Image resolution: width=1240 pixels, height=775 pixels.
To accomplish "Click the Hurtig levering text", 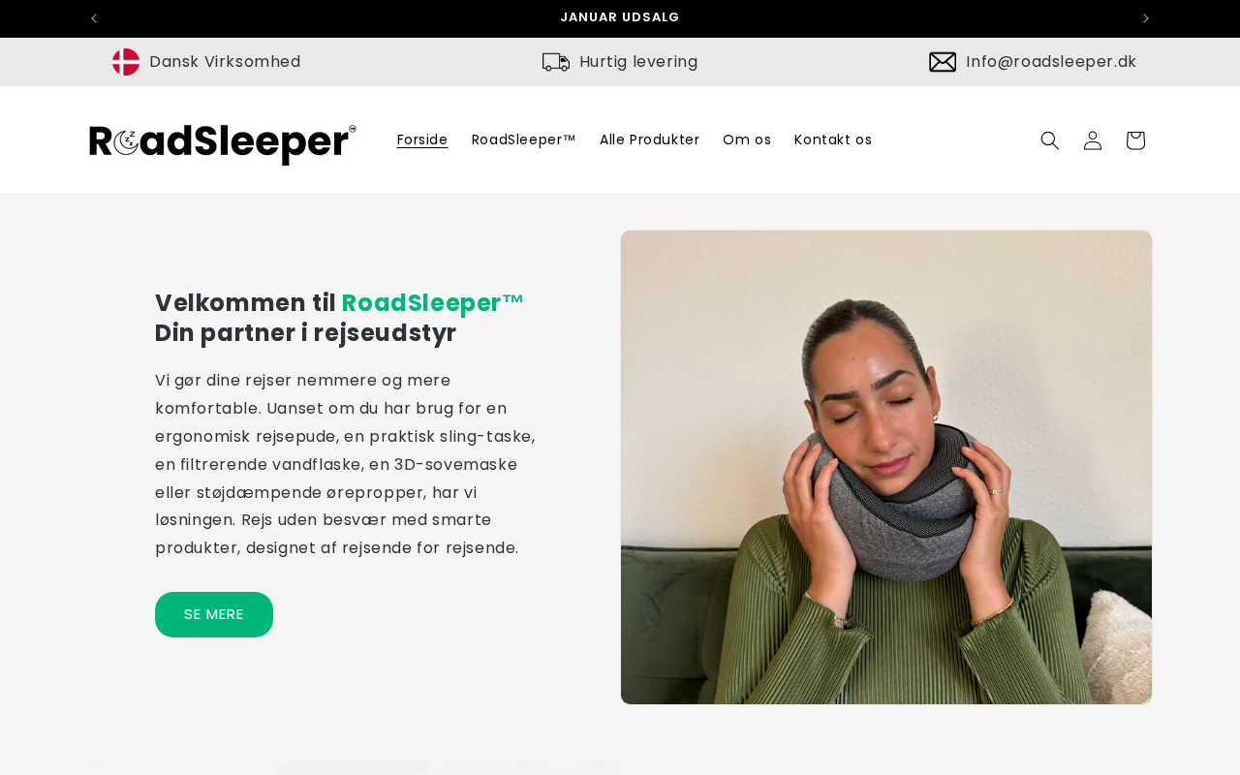I will point(638,62).
